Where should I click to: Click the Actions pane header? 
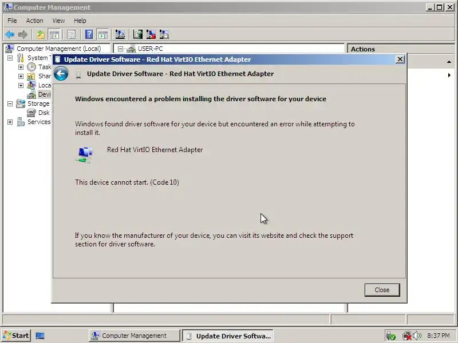(401, 49)
